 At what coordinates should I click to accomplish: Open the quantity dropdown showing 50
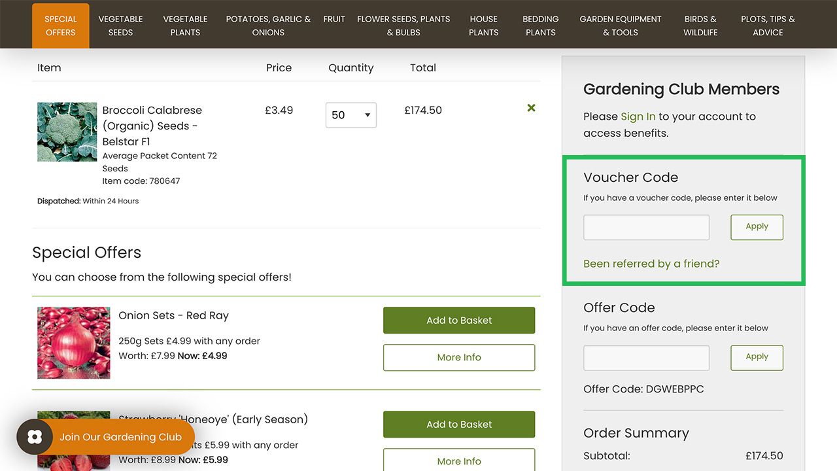point(351,115)
